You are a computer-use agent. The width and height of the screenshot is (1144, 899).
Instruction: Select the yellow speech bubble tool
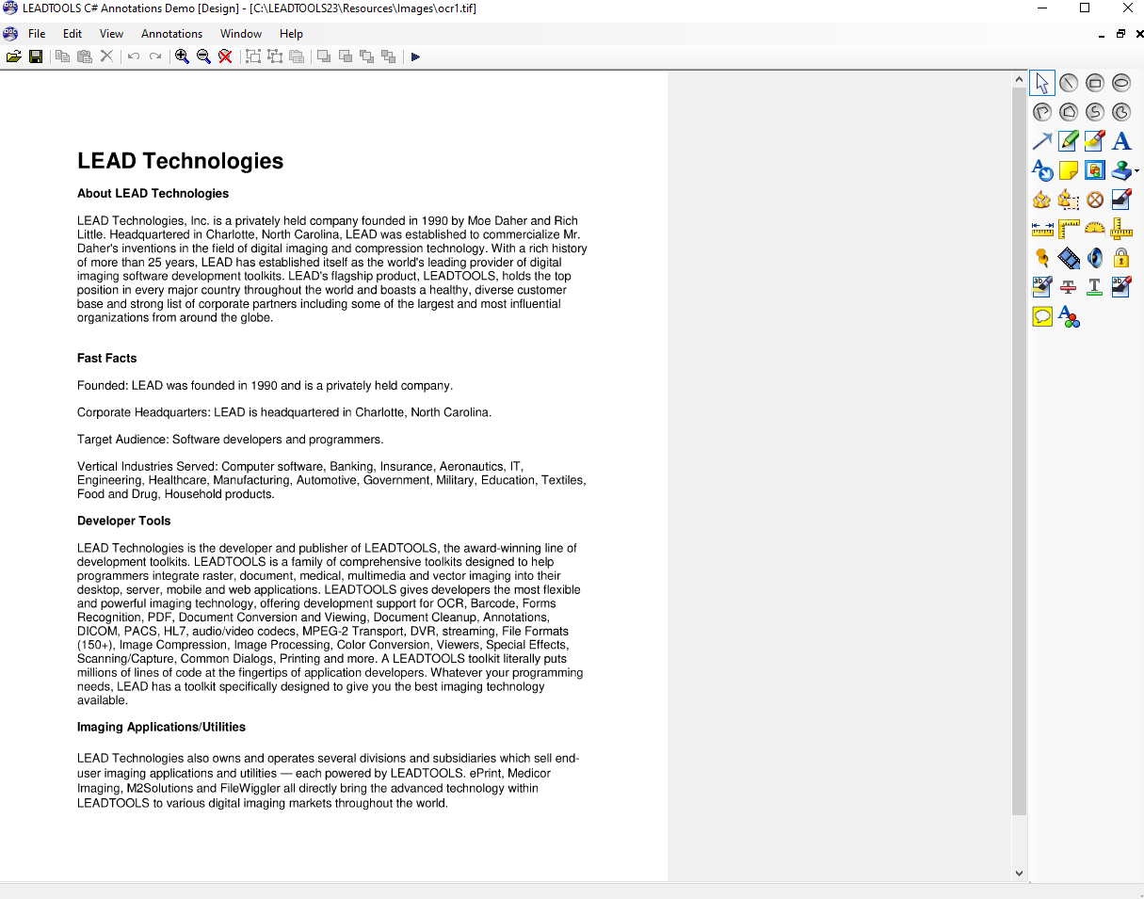[x=1042, y=316]
